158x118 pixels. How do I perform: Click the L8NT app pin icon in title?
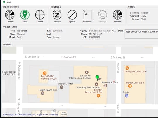tap(4, 2)
